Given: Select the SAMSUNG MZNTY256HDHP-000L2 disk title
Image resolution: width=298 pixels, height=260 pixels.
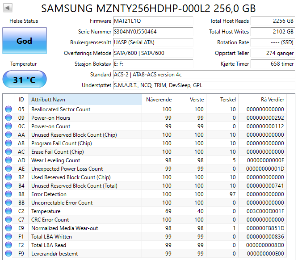Looking at the screenshot, I should tap(148, 8).
